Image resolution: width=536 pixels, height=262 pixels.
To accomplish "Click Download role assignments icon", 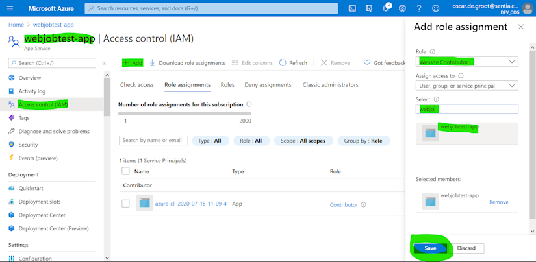I will coord(153,63).
